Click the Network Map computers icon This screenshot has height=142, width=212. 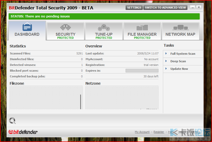pyautogui.click(x=180, y=27)
